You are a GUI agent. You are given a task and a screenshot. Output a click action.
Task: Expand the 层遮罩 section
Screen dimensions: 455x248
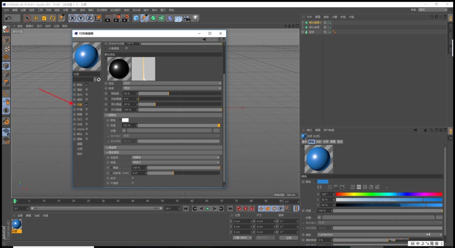click(x=112, y=147)
